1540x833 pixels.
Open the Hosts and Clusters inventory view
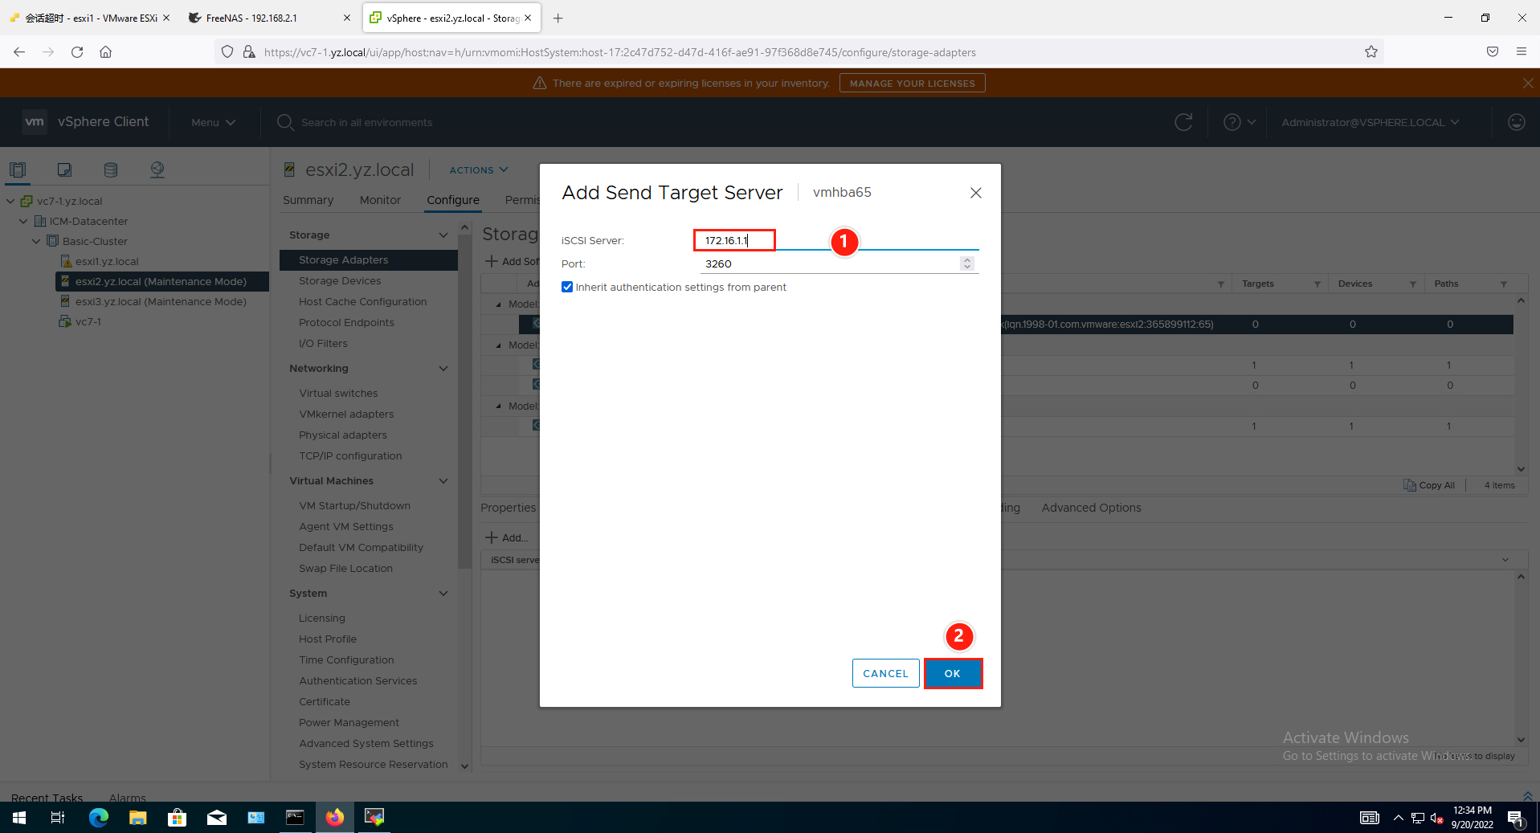pos(18,169)
